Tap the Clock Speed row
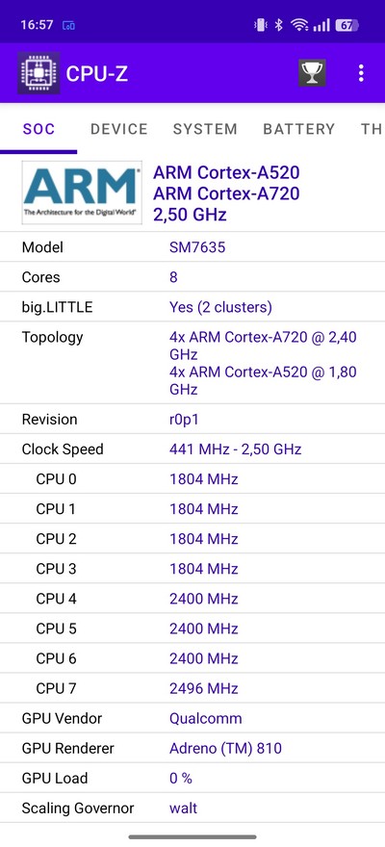385x847 pixels. coord(192,449)
